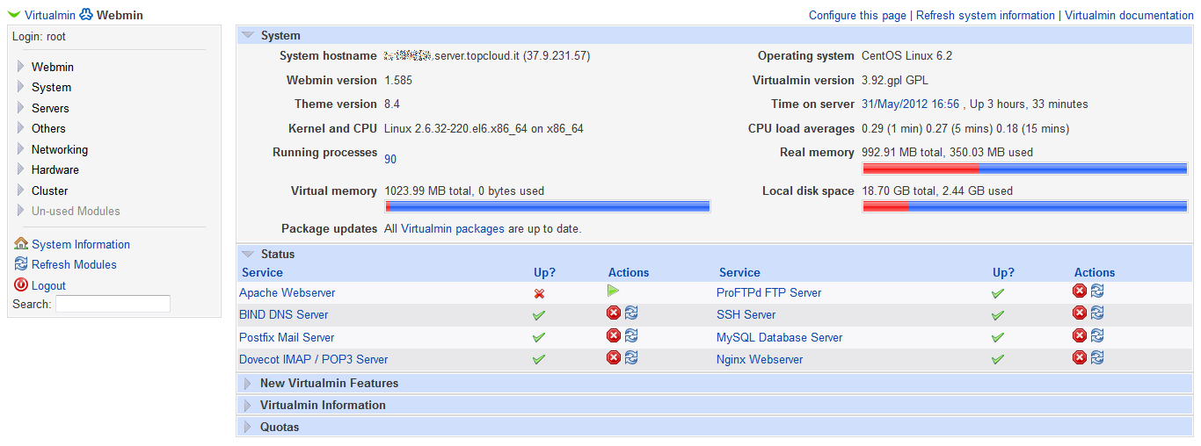1201x446 pixels.
Task: Click the Nginx Webserver up checkmark
Action: coord(998,359)
